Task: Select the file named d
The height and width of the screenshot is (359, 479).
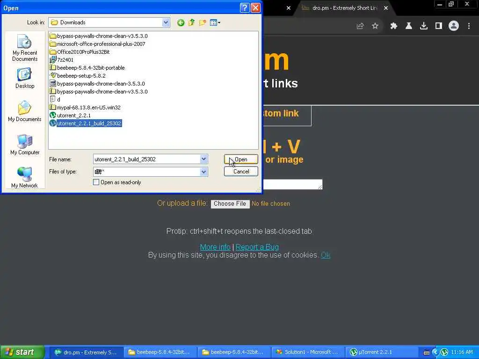Action: [x=55, y=100]
